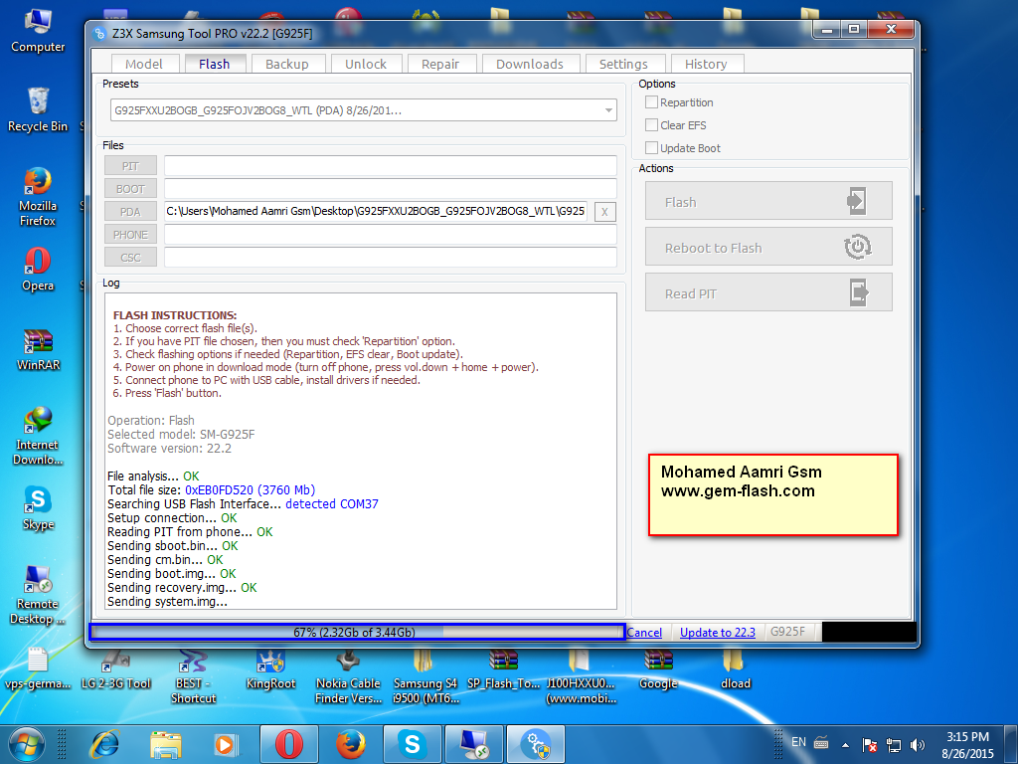Open SP_Flash_To... archive on desktop

point(503,668)
